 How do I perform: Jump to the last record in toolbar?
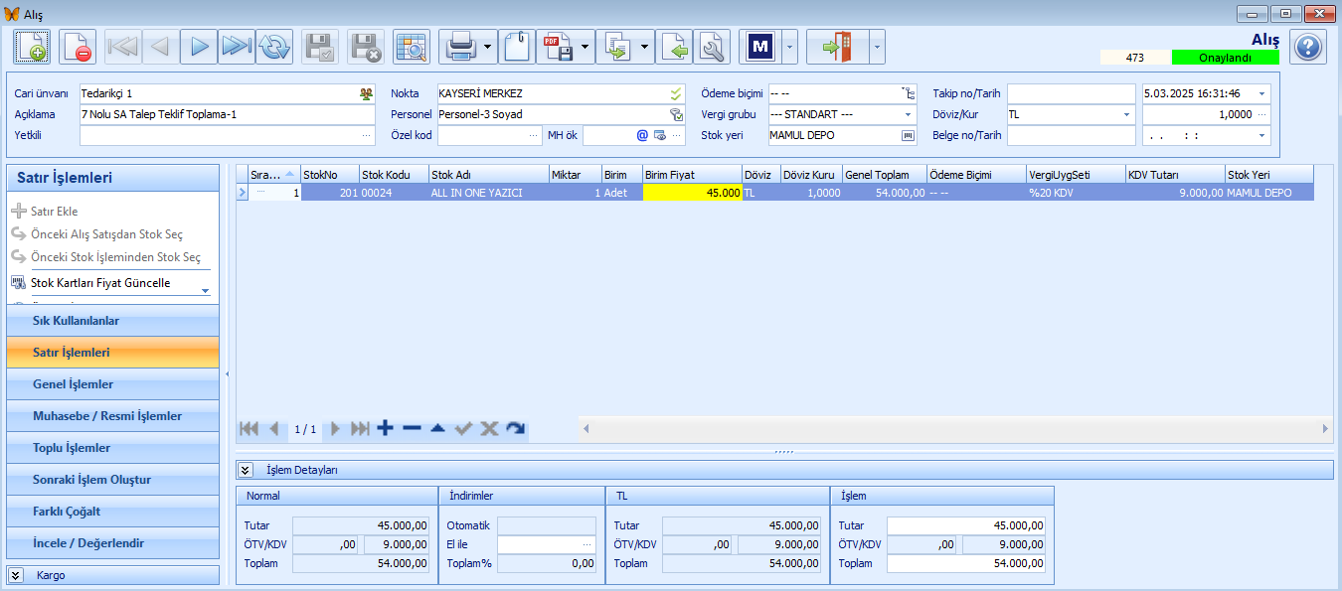[x=237, y=47]
